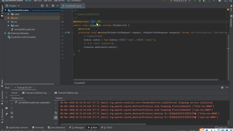Select the Output tab

[59, 98]
